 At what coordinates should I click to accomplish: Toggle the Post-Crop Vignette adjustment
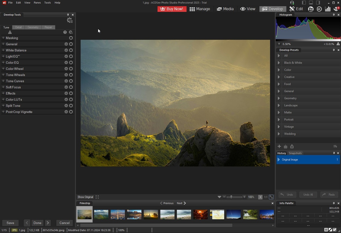[70, 112]
